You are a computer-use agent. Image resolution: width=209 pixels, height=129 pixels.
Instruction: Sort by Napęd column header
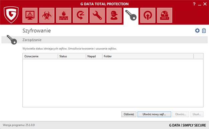[94, 56]
